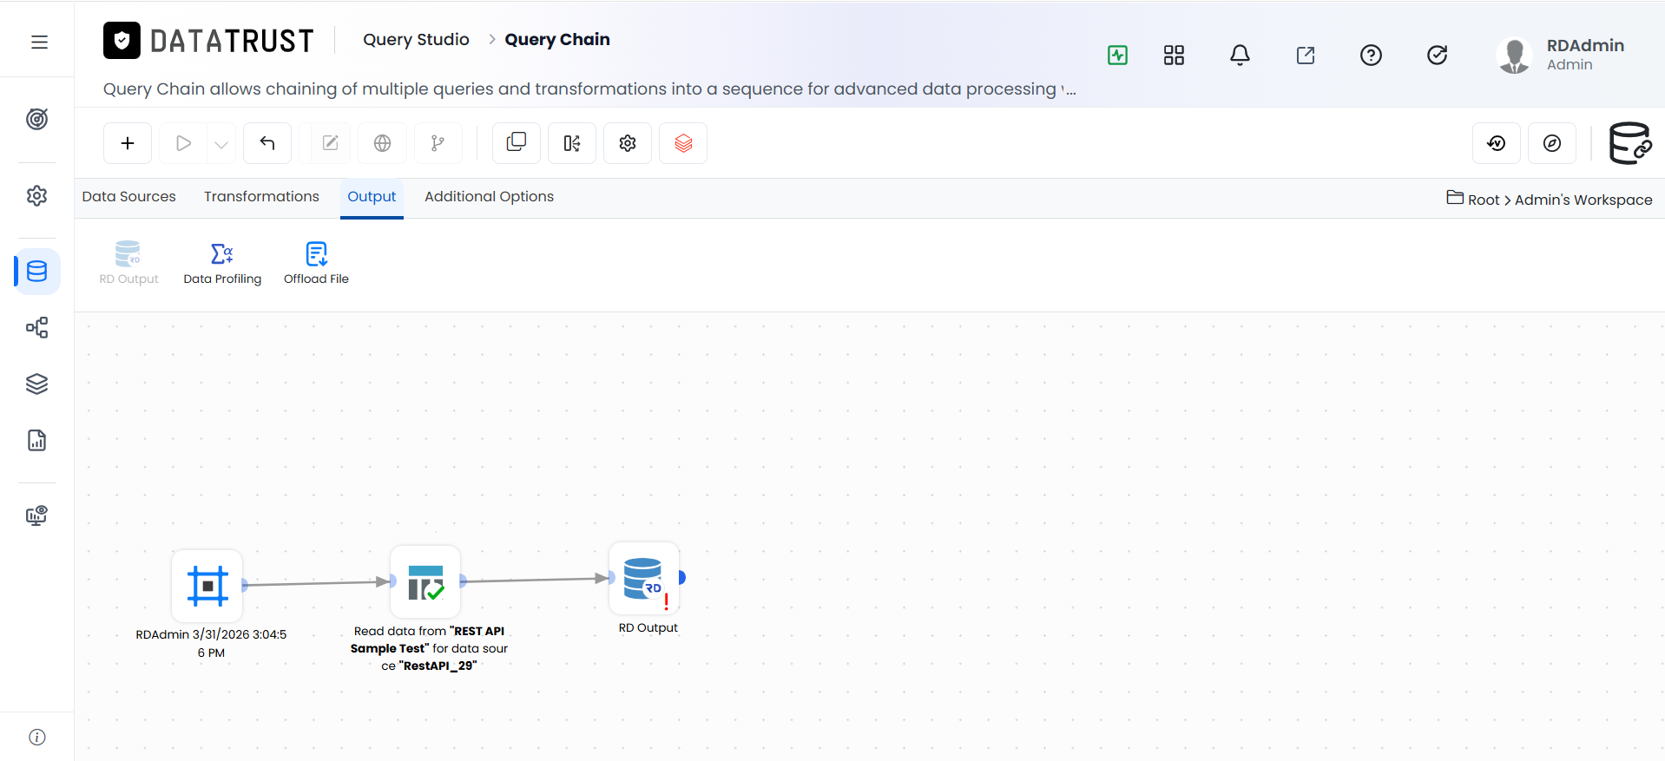Screen dimensions: 1665x761
Task: Click Admin's Workspace breadcrumb
Action: coord(1583,200)
